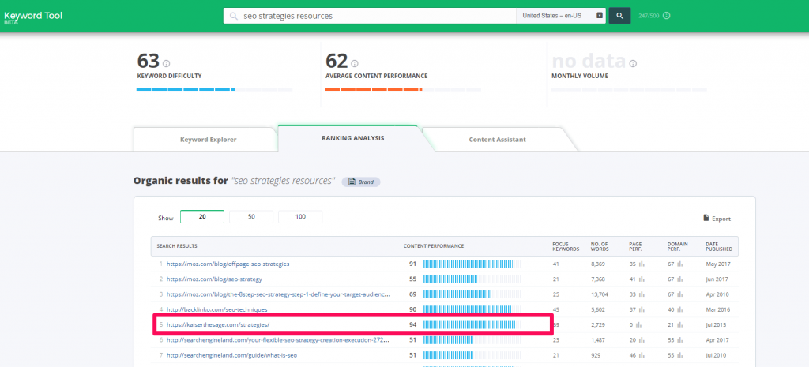Image resolution: width=809 pixels, height=367 pixels.
Task: Open searchengineland.com/guide/what-is-seo link
Action: click(x=231, y=355)
